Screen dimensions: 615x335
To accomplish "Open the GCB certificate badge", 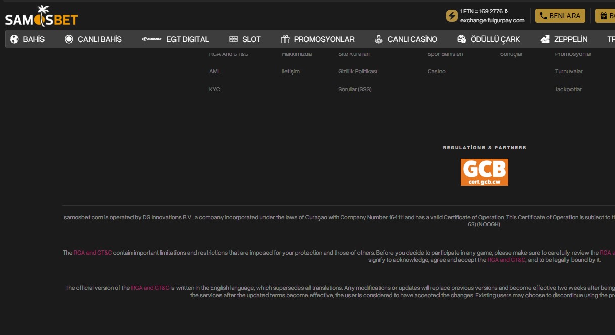I will [x=484, y=172].
